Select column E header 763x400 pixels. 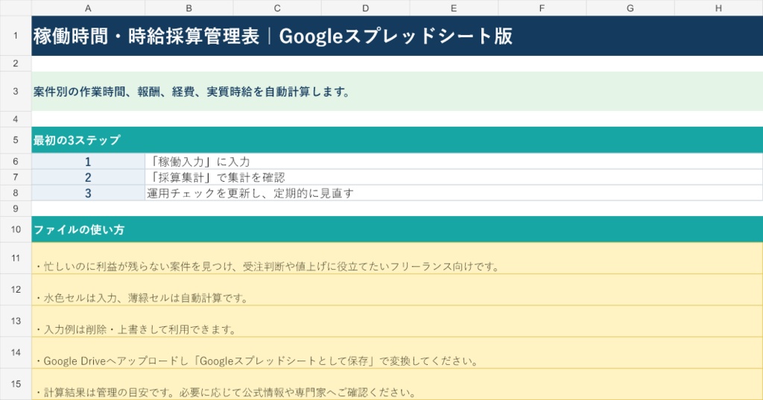coord(454,7)
